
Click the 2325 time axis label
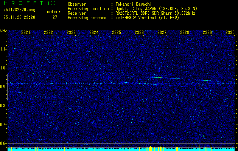click(117, 32)
